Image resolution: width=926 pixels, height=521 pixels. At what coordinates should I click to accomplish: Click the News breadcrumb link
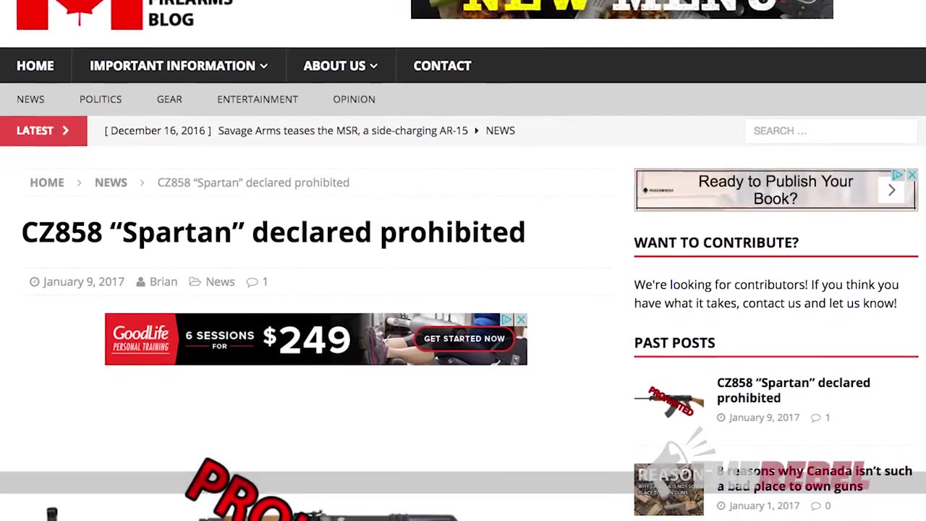tap(111, 182)
